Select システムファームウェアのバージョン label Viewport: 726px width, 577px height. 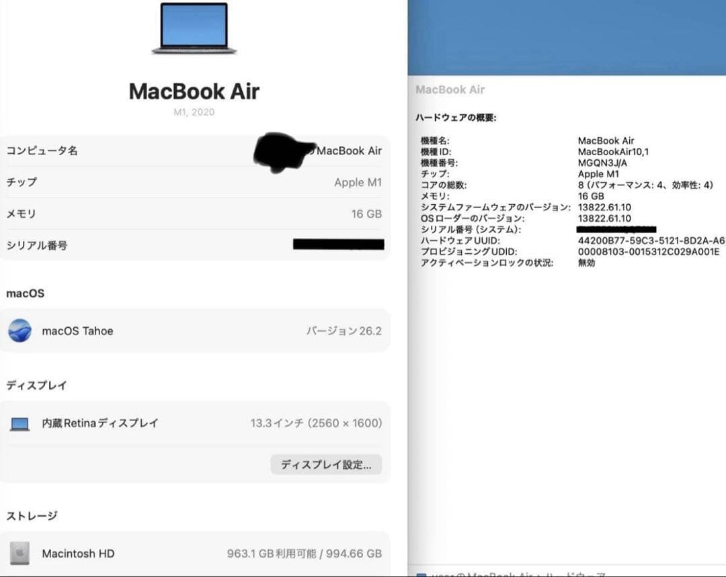pos(495,208)
